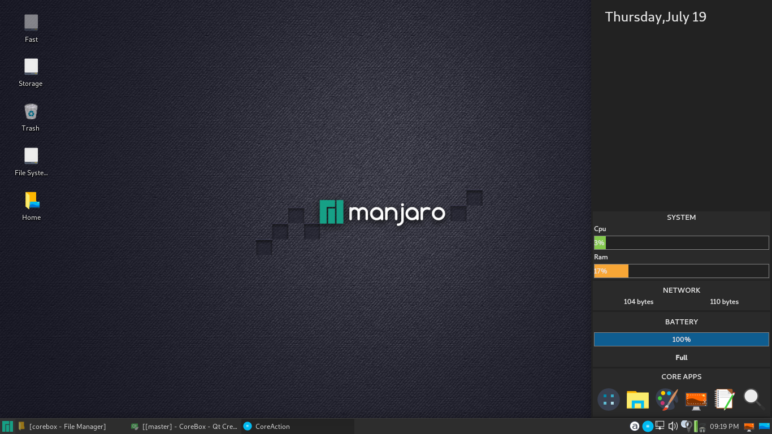Click the 09:19 PM clock
The image size is (772, 434).
pos(725,426)
